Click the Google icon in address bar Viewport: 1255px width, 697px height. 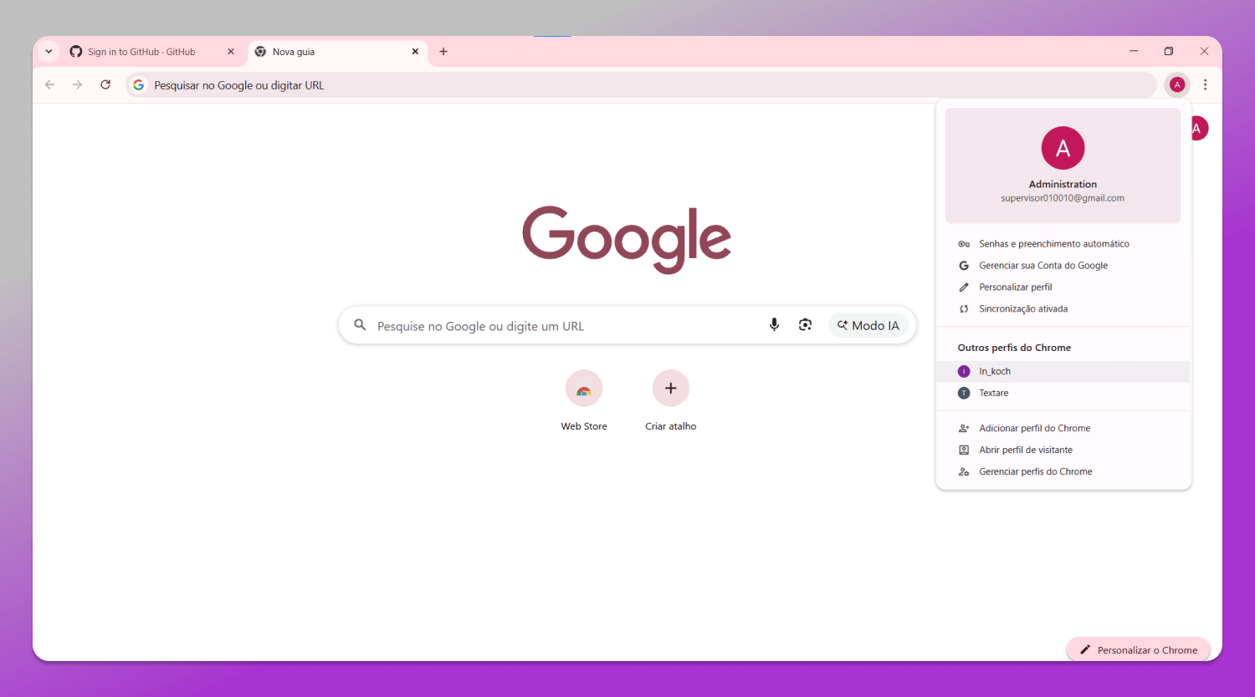(139, 85)
